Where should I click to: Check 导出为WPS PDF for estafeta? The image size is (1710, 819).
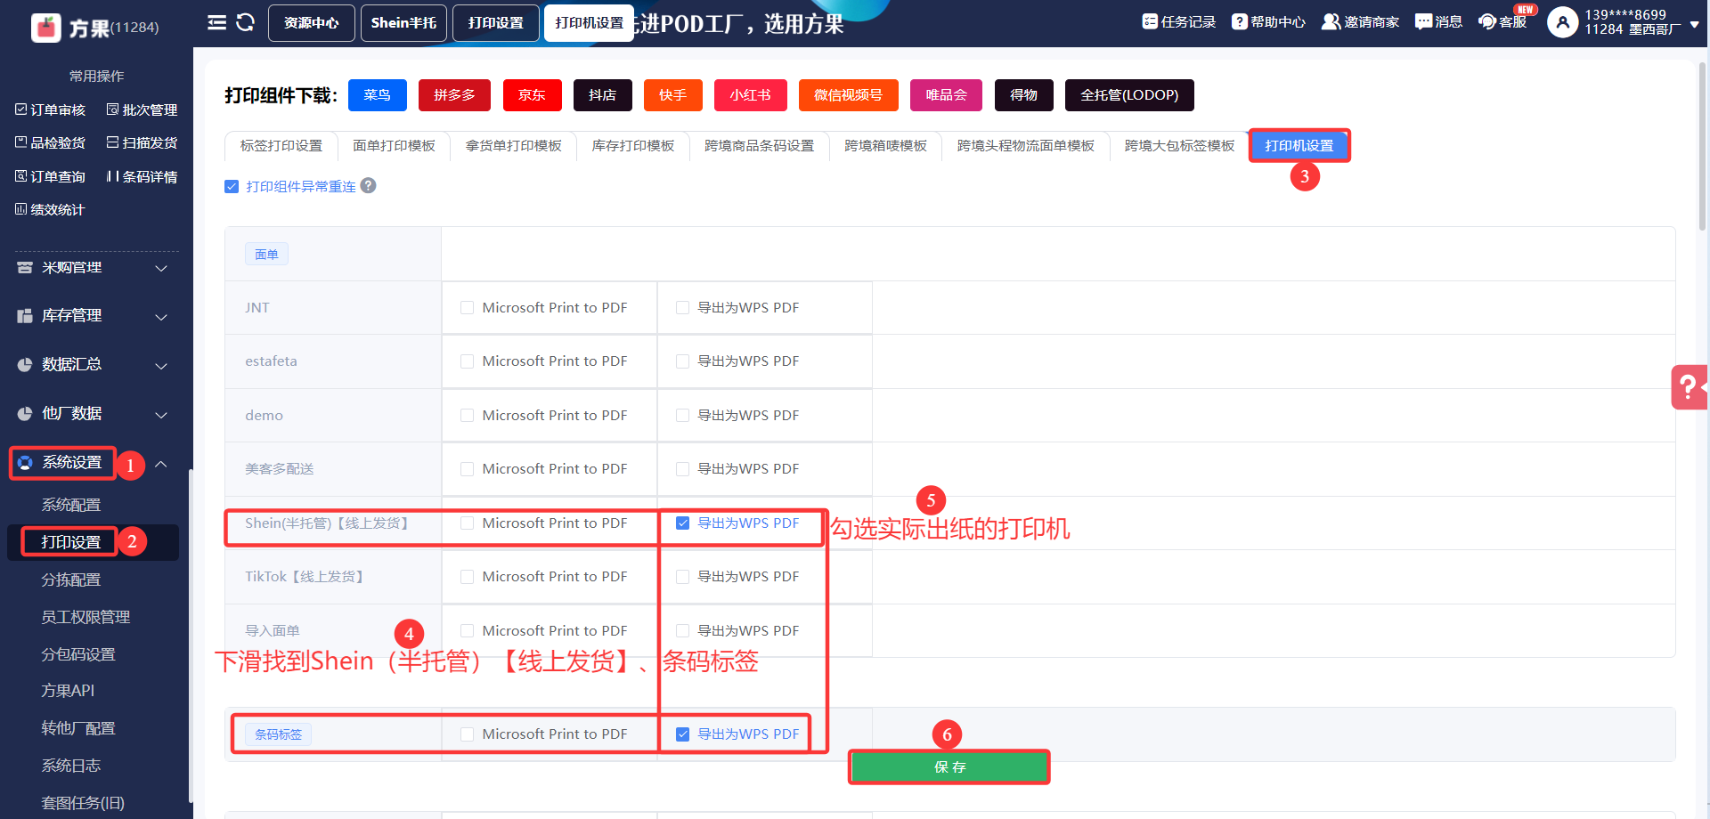(x=682, y=361)
